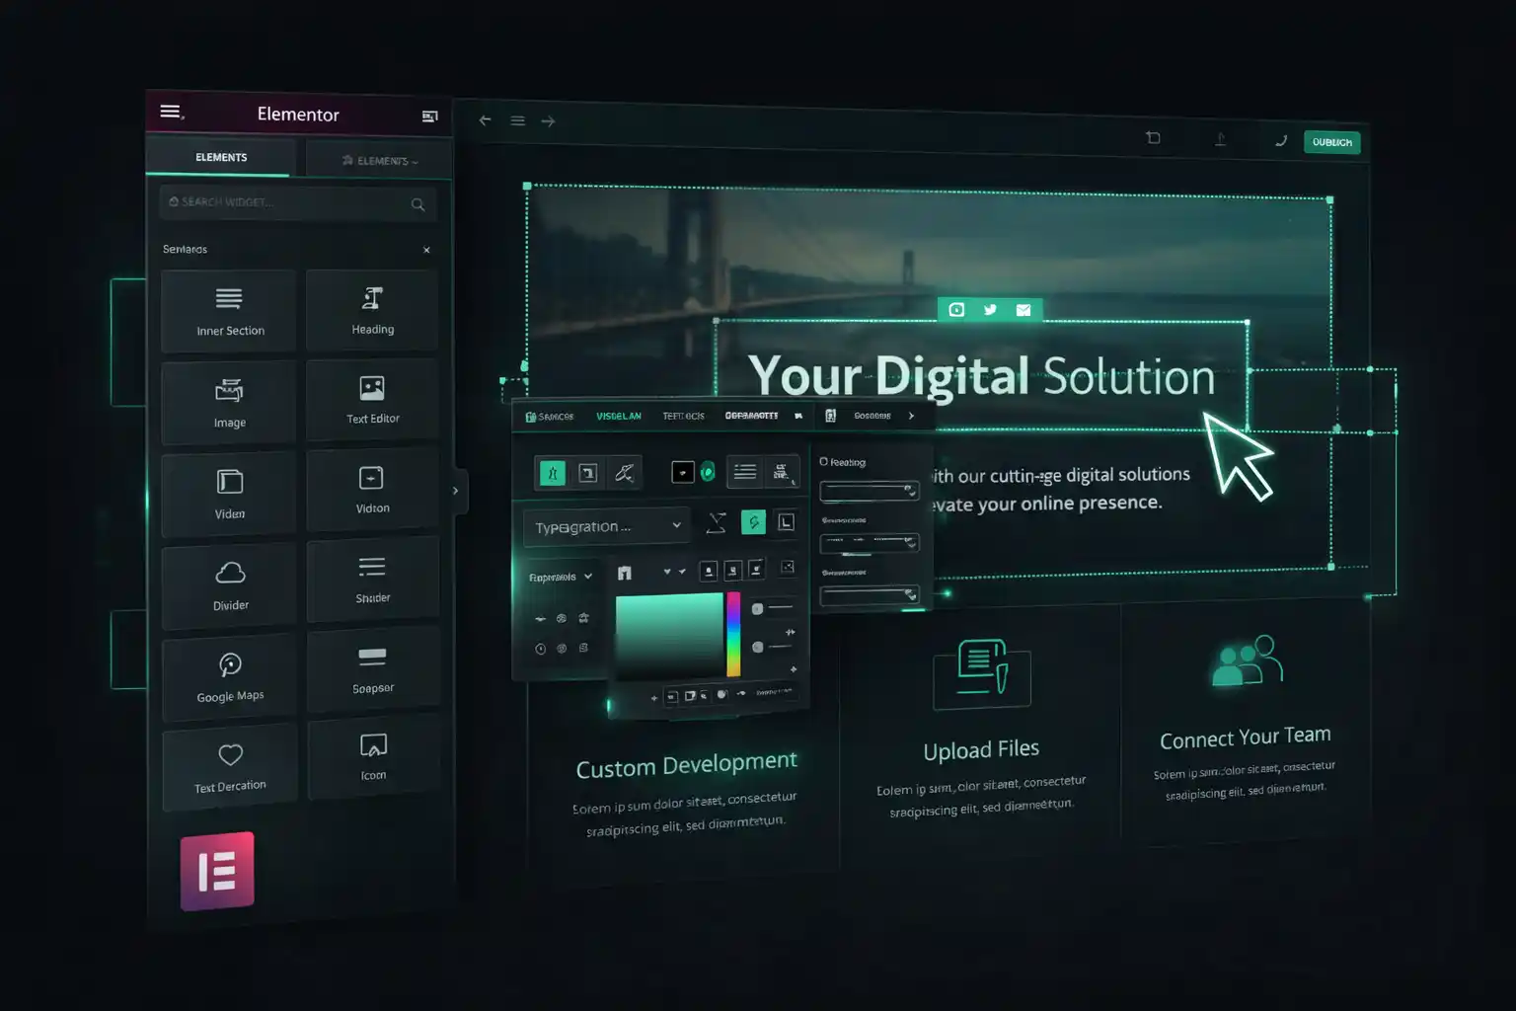Click the Search Widget input field
The image size is (1516, 1011).
pos(297,202)
